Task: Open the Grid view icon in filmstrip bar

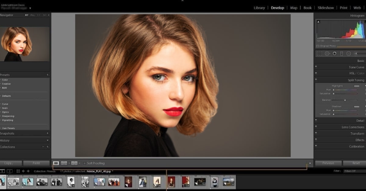Action: [18, 171]
